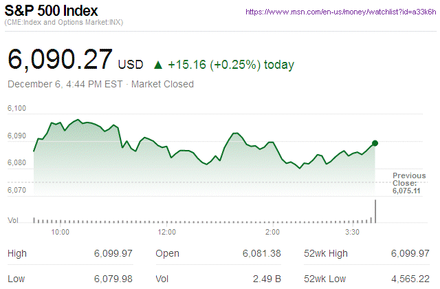The width and height of the screenshot is (440, 289).
Task: Click the 3:30 time axis label
Action: pyautogui.click(x=352, y=233)
